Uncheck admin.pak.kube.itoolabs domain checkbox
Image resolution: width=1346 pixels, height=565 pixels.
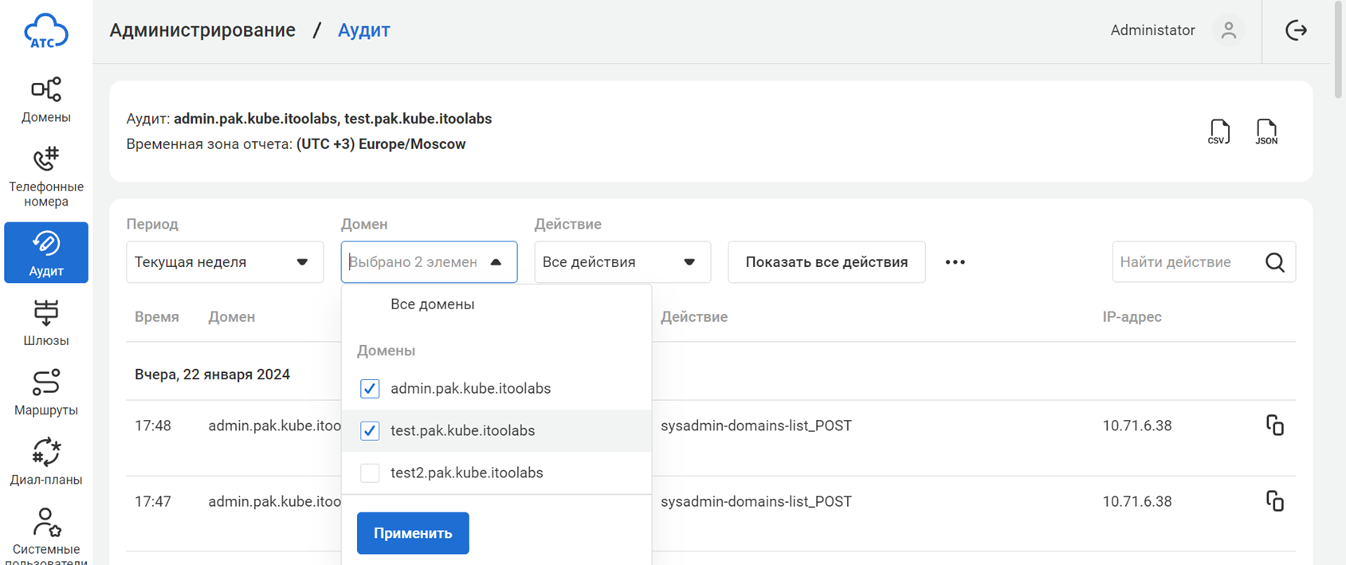[x=370, y=389]
